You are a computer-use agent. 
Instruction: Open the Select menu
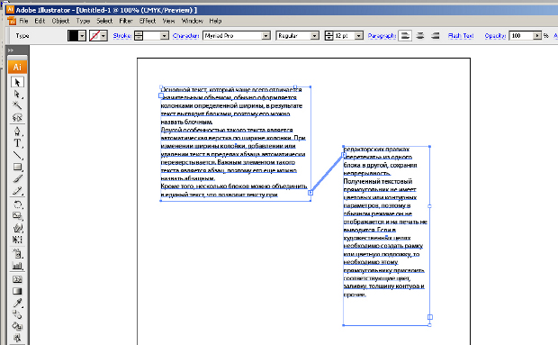coord(104,21)
